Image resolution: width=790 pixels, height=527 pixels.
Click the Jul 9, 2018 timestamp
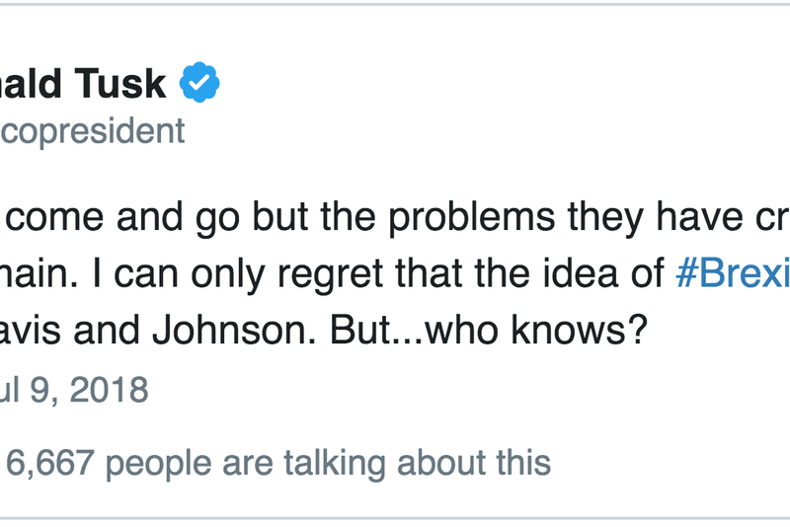[x=74, y=390]
